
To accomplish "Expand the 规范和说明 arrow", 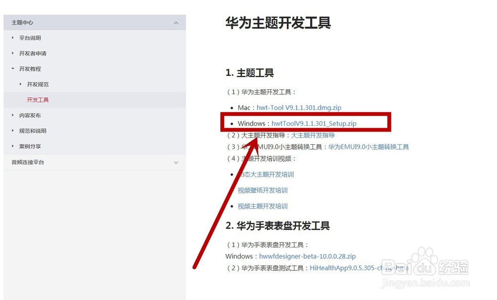I will 13,130.
